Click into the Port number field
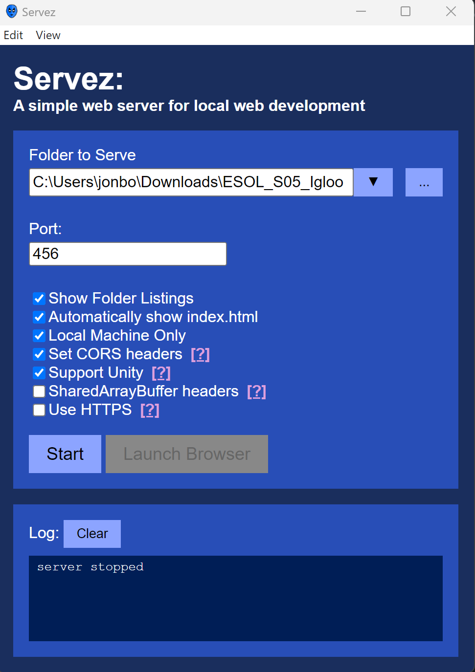 pos(128,254)
